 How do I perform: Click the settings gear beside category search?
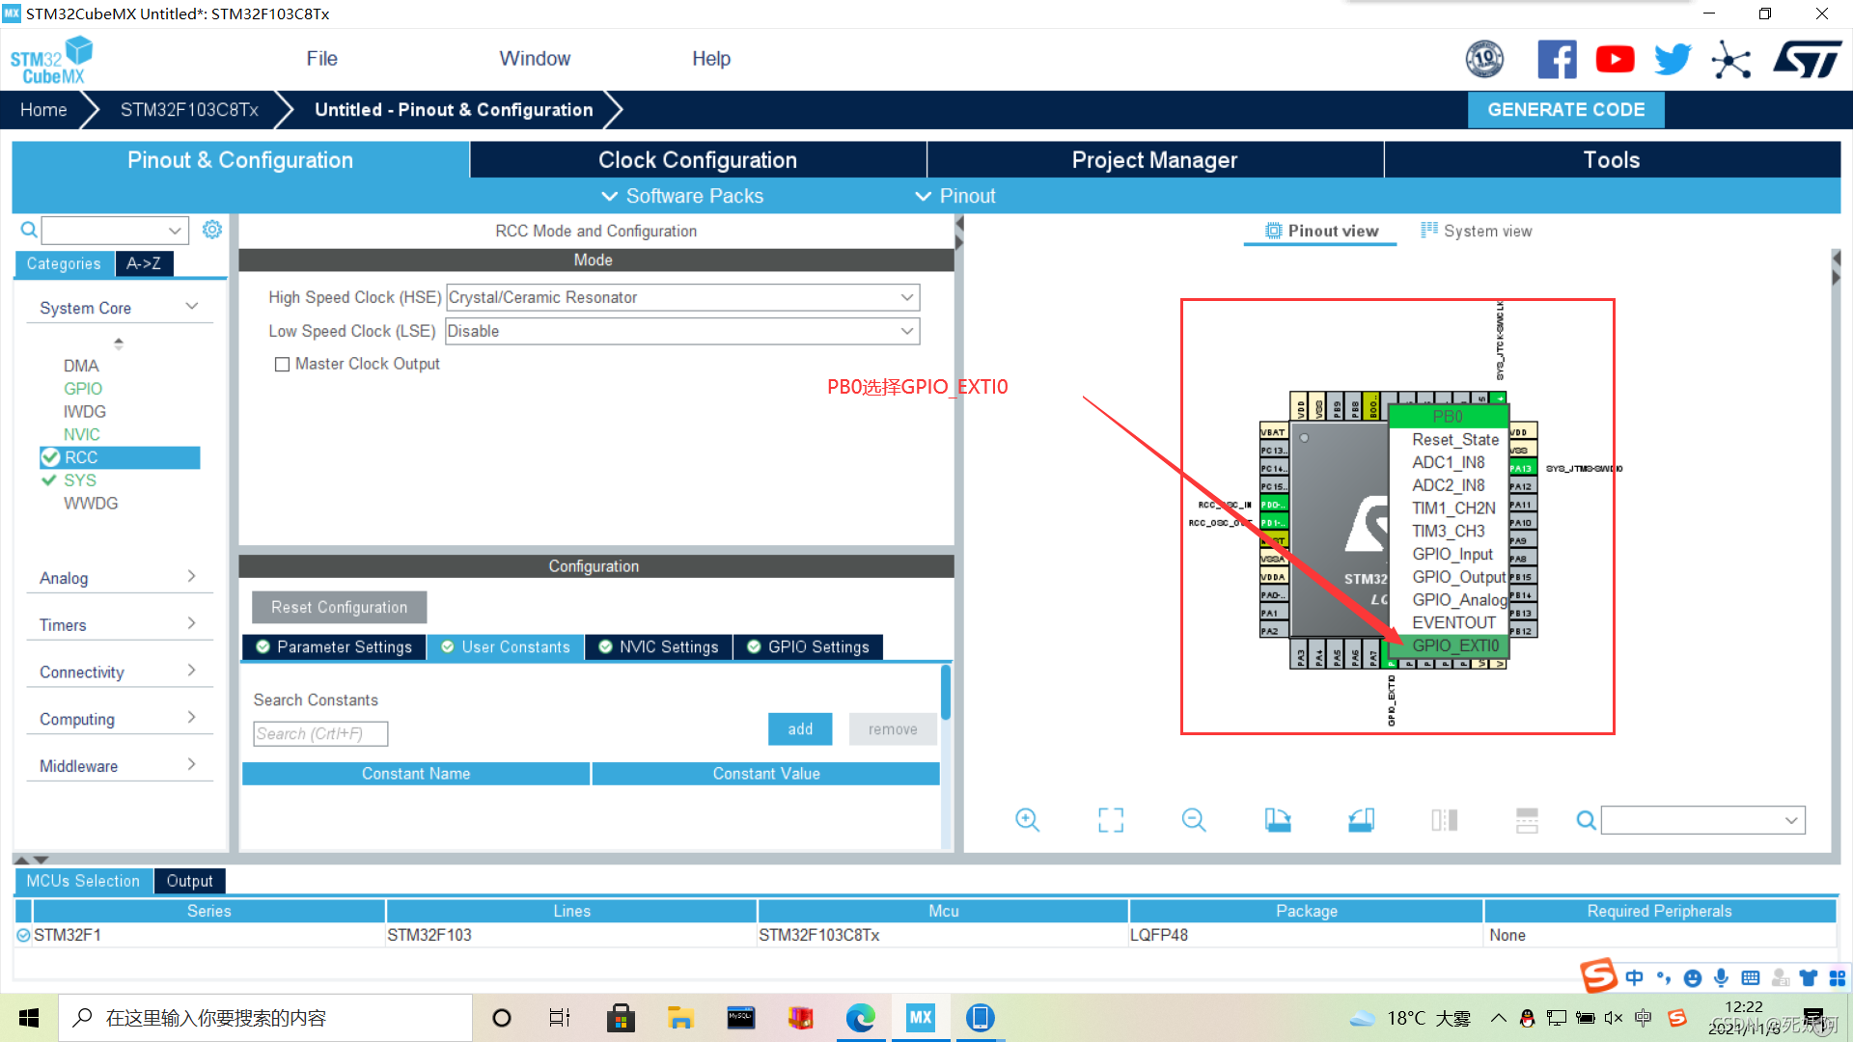tap(212, 230)
